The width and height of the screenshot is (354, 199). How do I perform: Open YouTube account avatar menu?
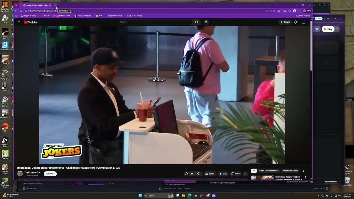[x=304, y=22]
